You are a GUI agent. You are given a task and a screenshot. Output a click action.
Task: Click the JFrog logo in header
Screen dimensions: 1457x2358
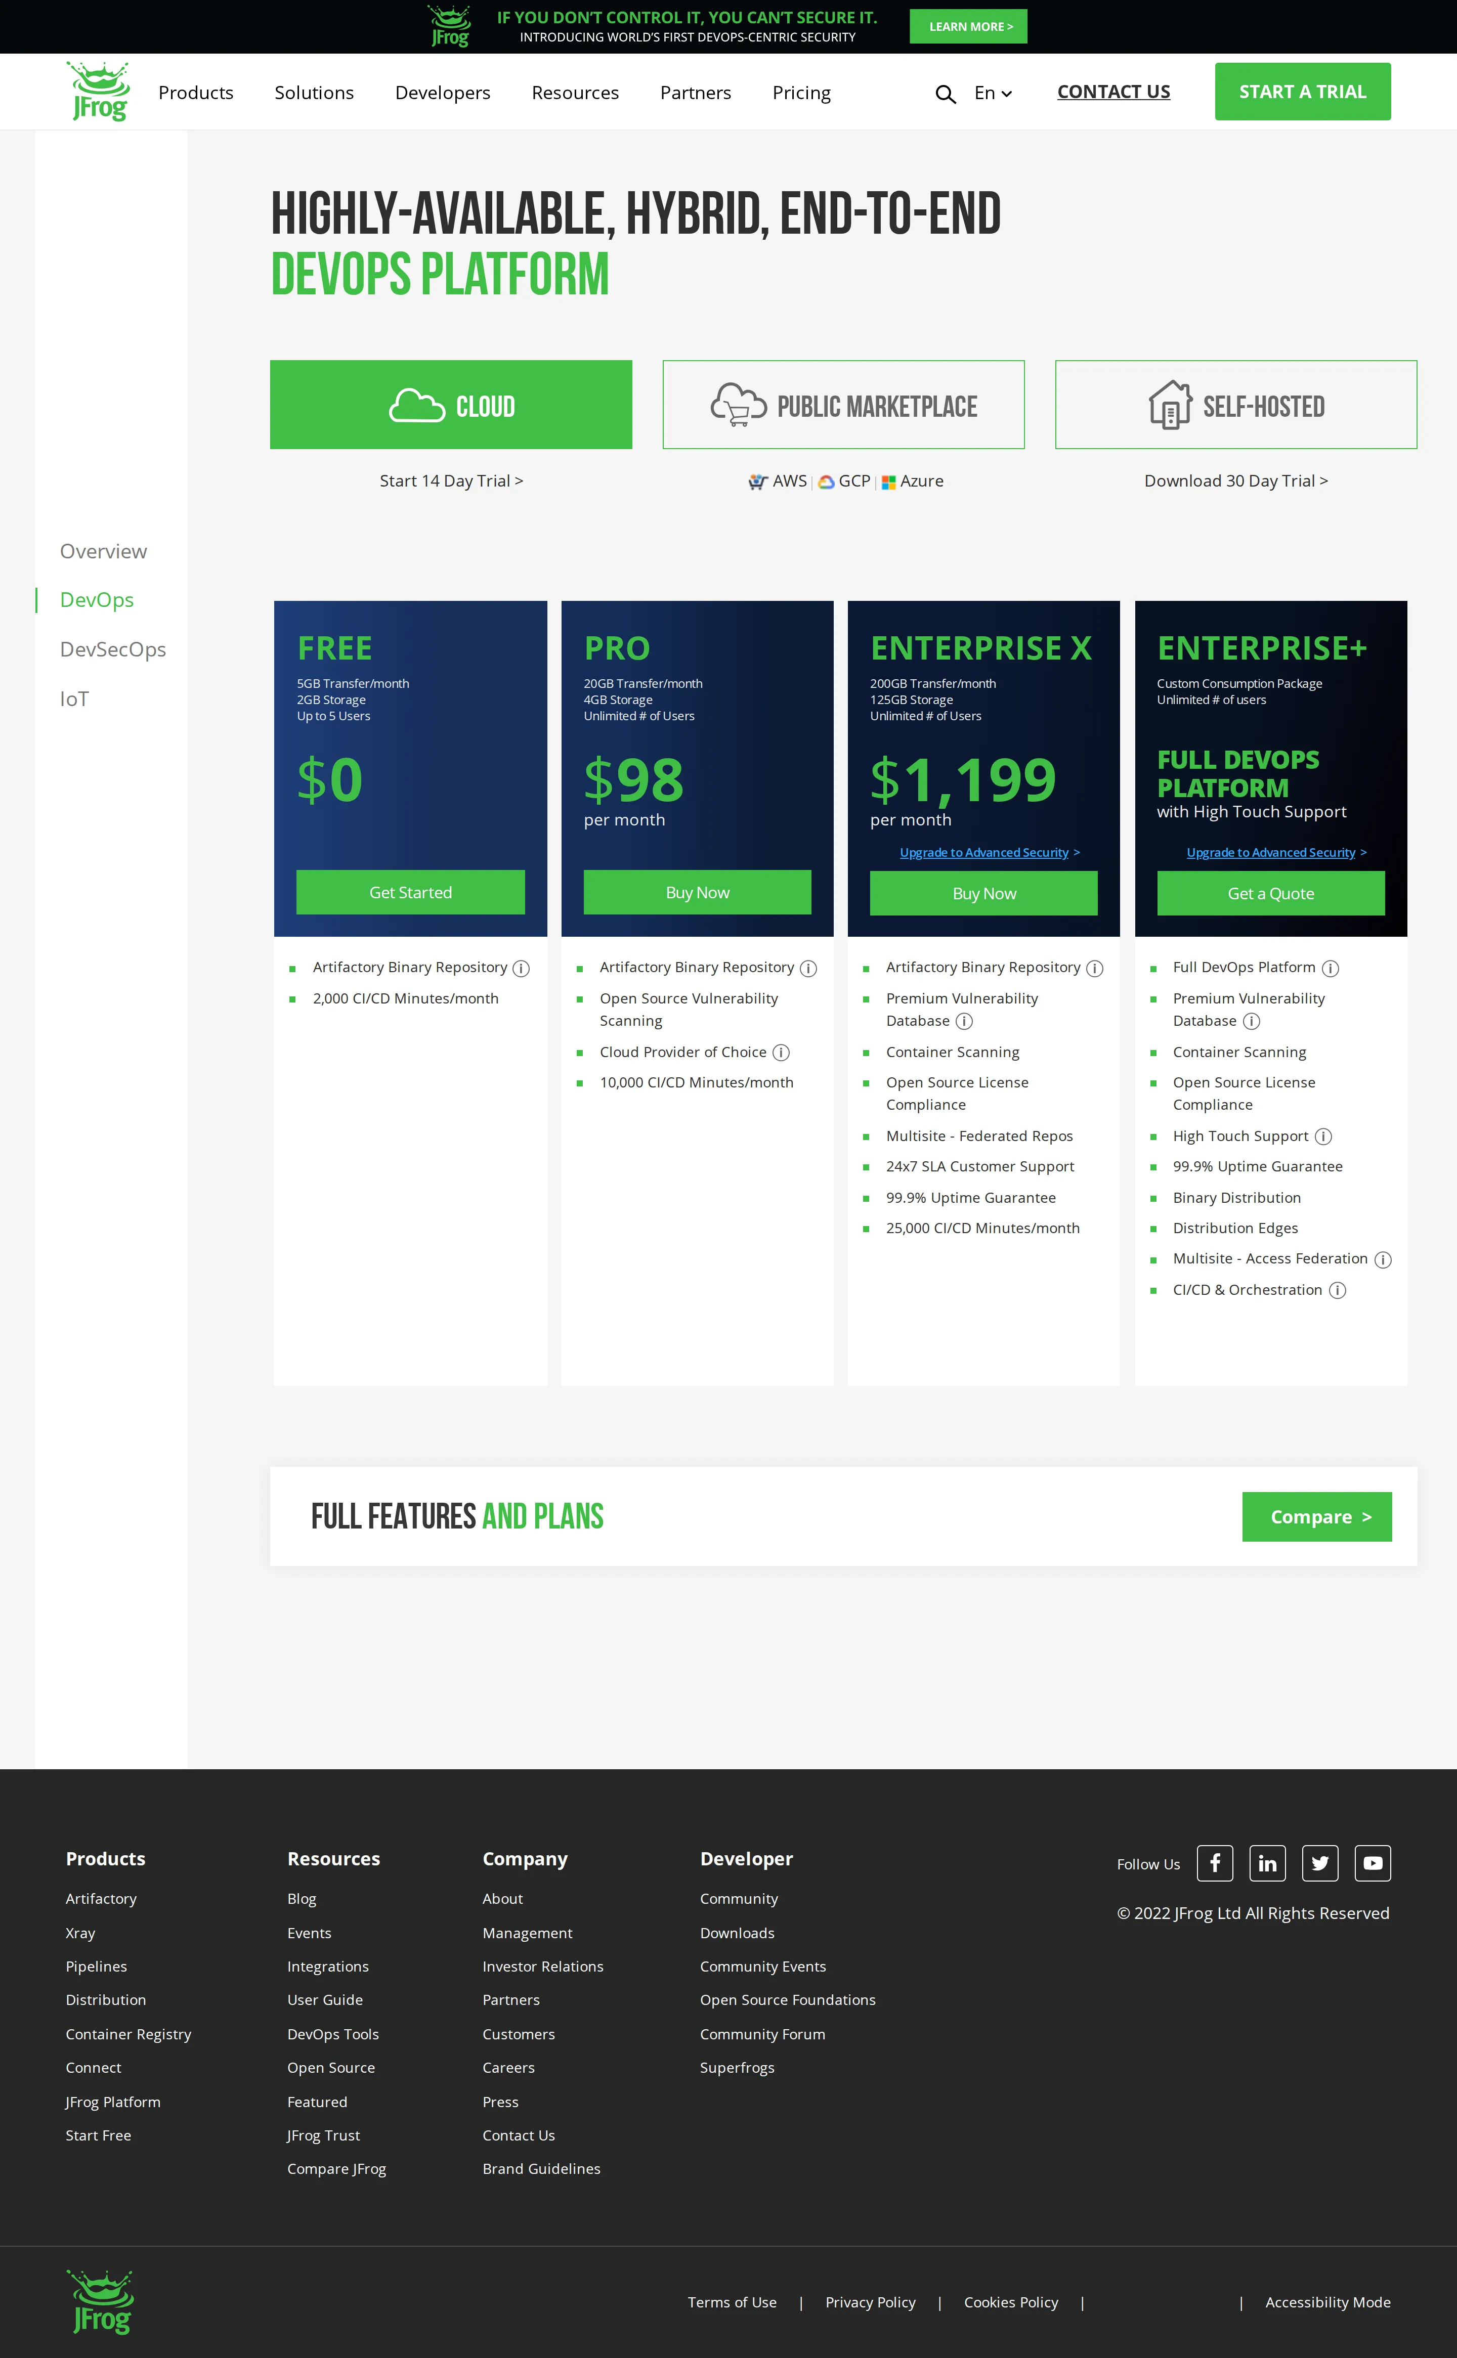(98, 92)
